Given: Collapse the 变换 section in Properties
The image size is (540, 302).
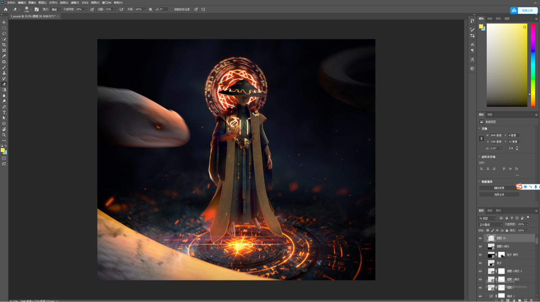Looking at the screenshot, I should tap(480, 128).
